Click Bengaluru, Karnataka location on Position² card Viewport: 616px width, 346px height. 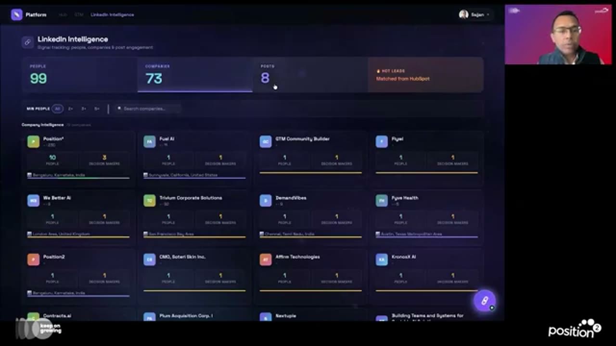pos(58,175)
